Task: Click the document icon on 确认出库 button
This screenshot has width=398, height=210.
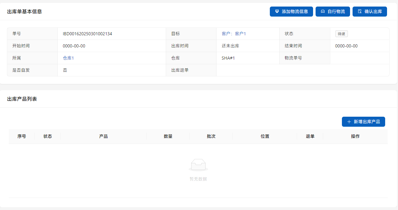Action: click(360, 12)
